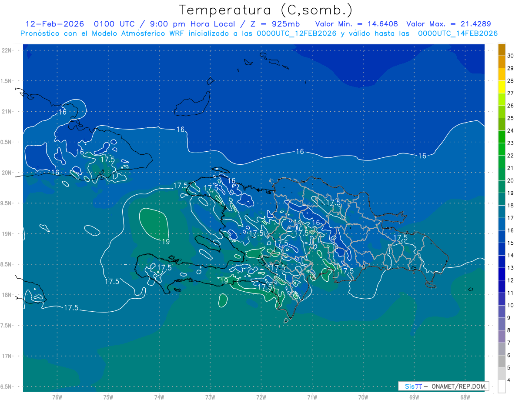Viewport: 522px width, 403px height.
Task: Click the 30 label on the color scale
Action: (x=510, y=56)
